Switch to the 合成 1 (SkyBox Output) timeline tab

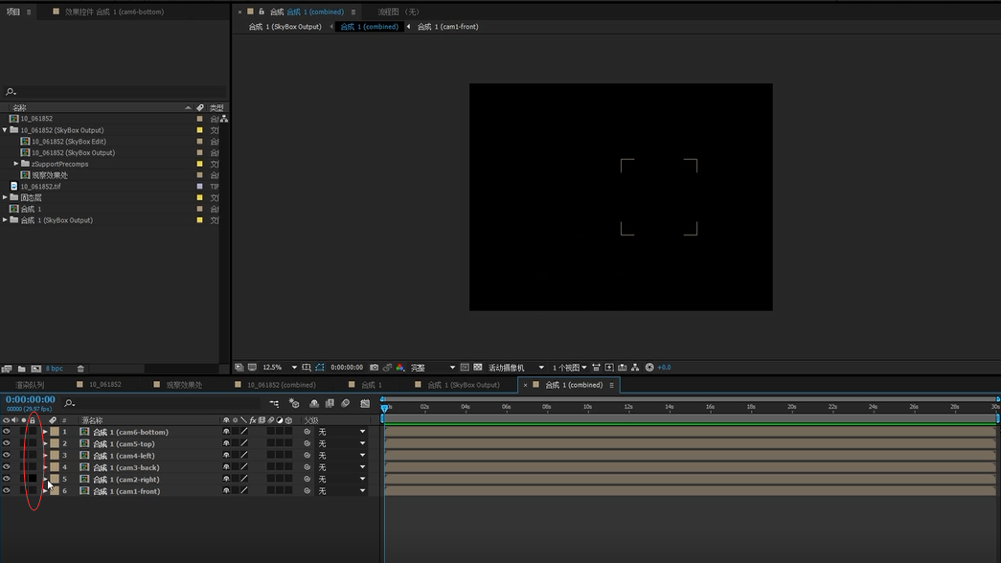(464, 385)
